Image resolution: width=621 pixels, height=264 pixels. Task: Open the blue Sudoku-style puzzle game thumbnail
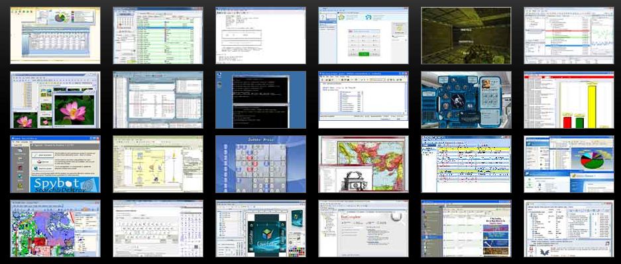(x=260, y=165)
